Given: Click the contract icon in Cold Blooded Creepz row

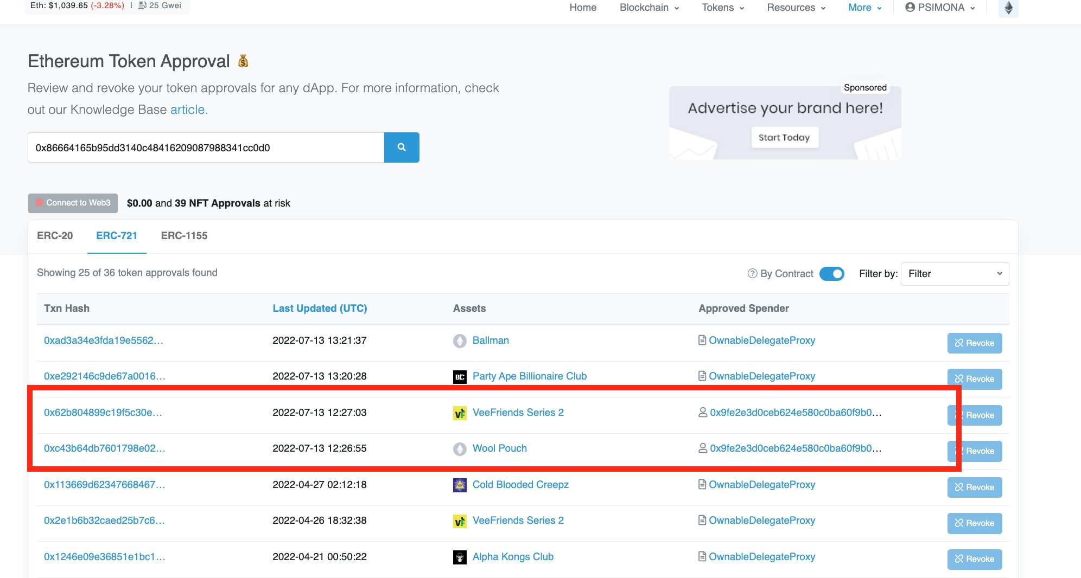Looking at the screenshot, I should pos(702,485).
